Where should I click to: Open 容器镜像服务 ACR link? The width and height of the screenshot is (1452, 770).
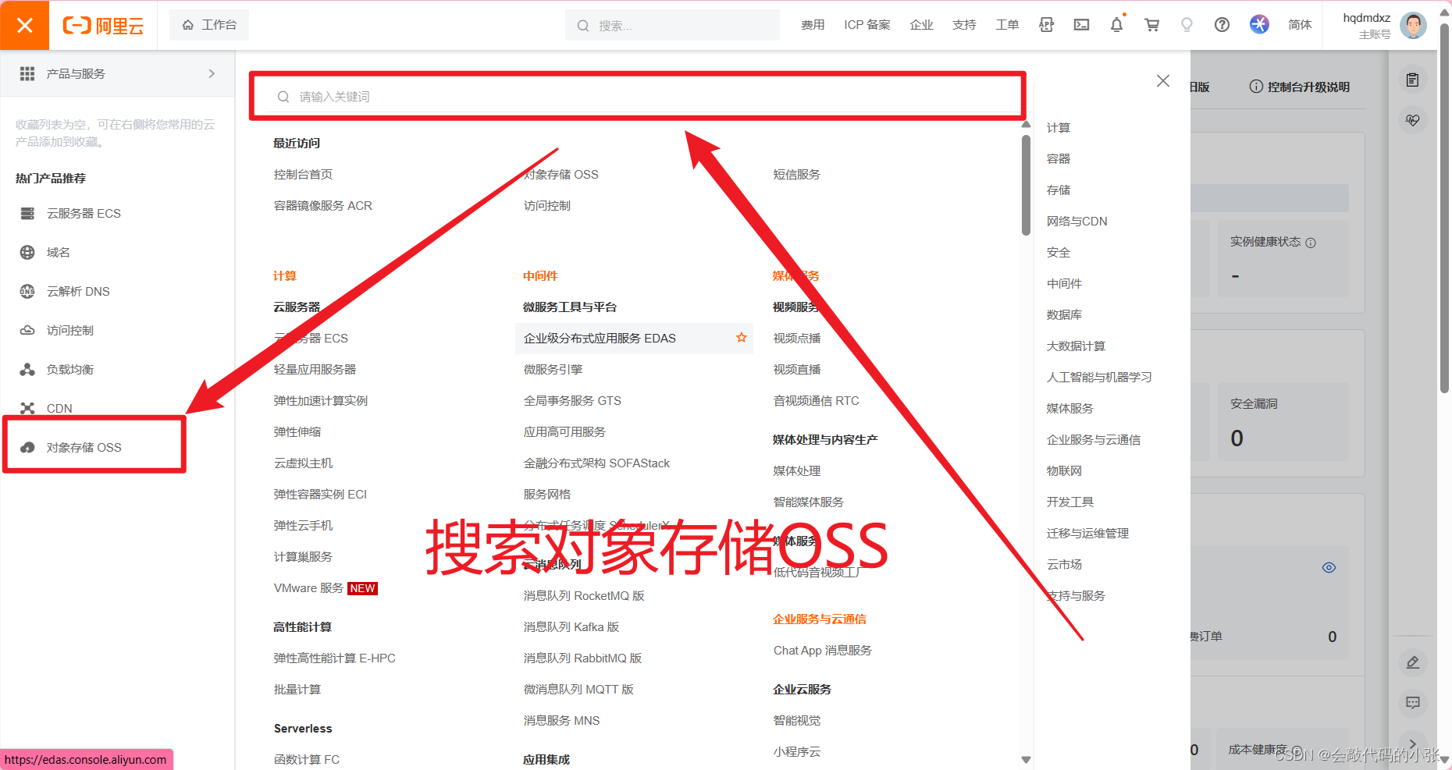(x=322, y=206)
